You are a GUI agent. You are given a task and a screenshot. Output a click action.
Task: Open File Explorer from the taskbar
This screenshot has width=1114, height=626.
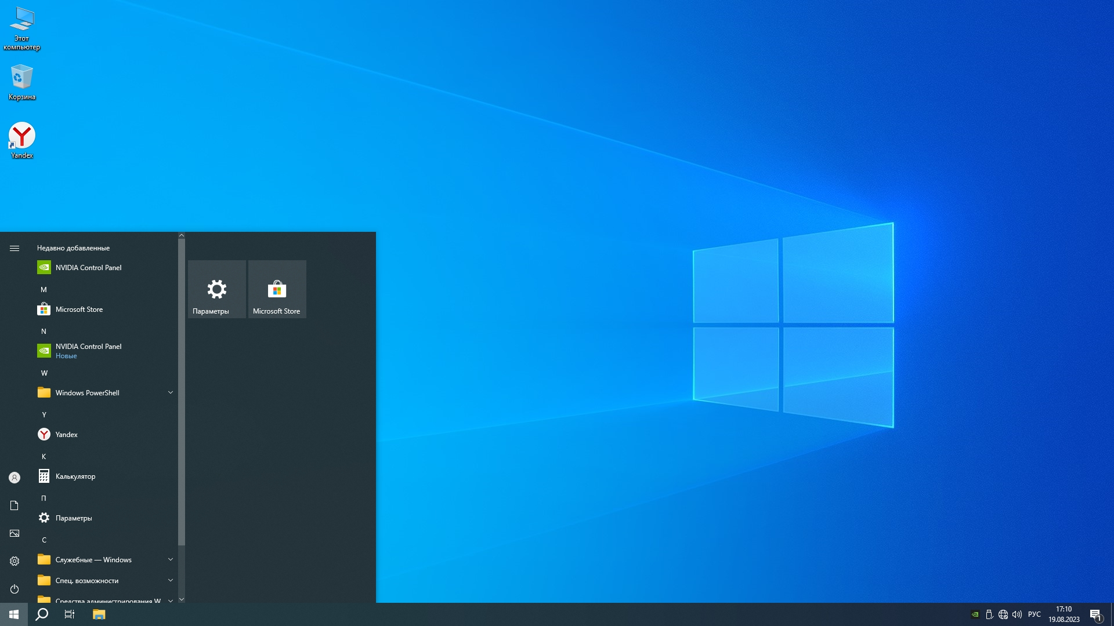click(x=99, y=614)
